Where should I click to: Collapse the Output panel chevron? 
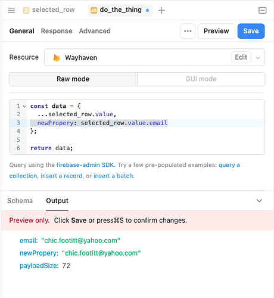point(259,201)
